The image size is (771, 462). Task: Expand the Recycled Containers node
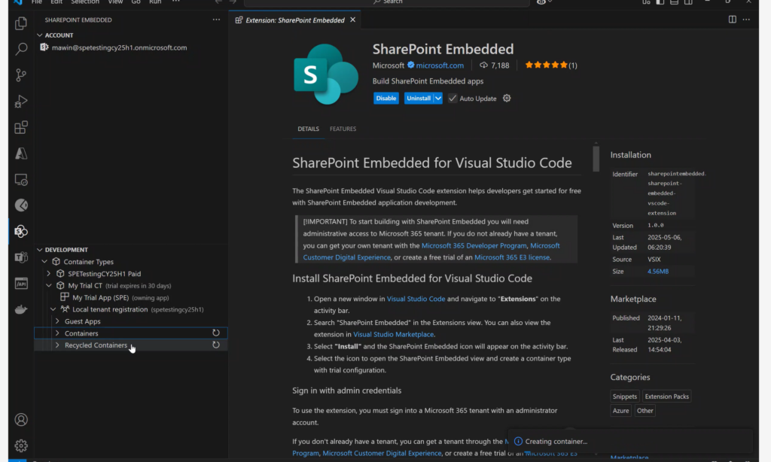pos(57,345)
